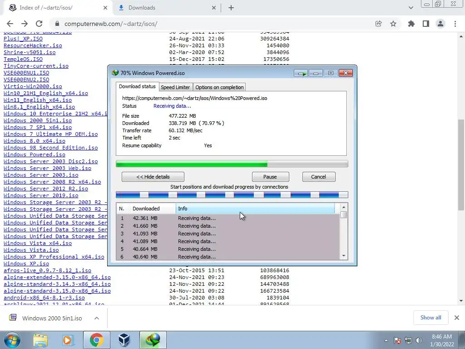Viewport: 465px width, 349px height.
Task: Select connection row 5 with 40.664 MB
Action: click(228, 249)
